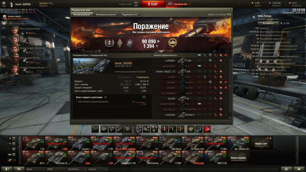Click the В бой! battle button
The image size is (306, 172).
(x=153, y=4)
